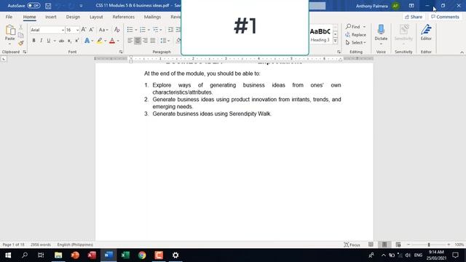Open the Arial font name dropdown
466x262 pixels.
(x=63, y=30)
